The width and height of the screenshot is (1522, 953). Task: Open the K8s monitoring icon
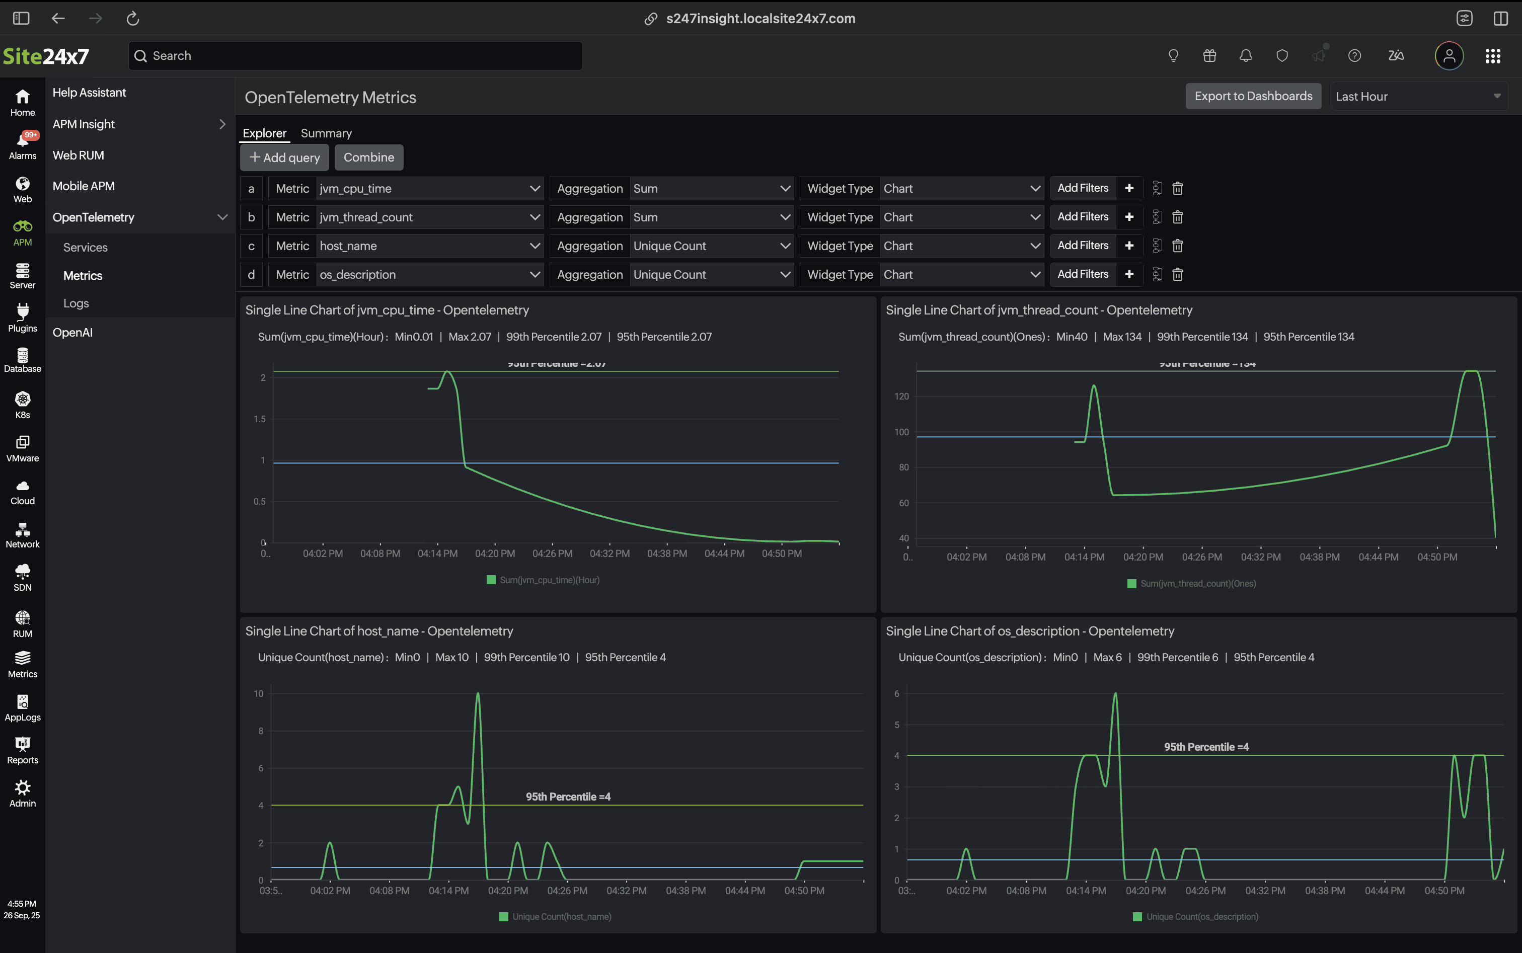tap(23, 404)
